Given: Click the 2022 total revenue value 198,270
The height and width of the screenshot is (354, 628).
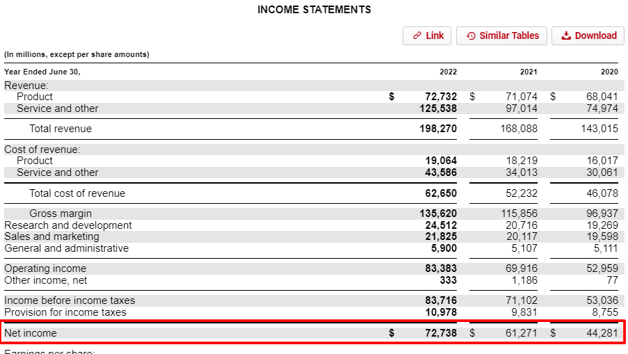Looking at the screenshot, I should point(438,129).
